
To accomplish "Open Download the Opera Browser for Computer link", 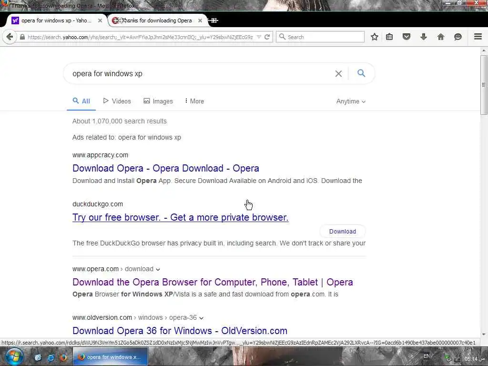I will pyautogui.click(x=213, y=282).
